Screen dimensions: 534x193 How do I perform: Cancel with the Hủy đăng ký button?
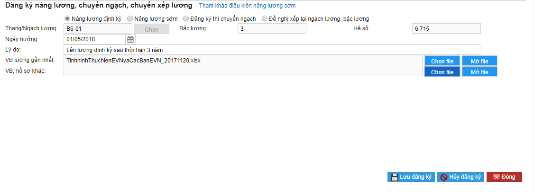click(460, 177)
